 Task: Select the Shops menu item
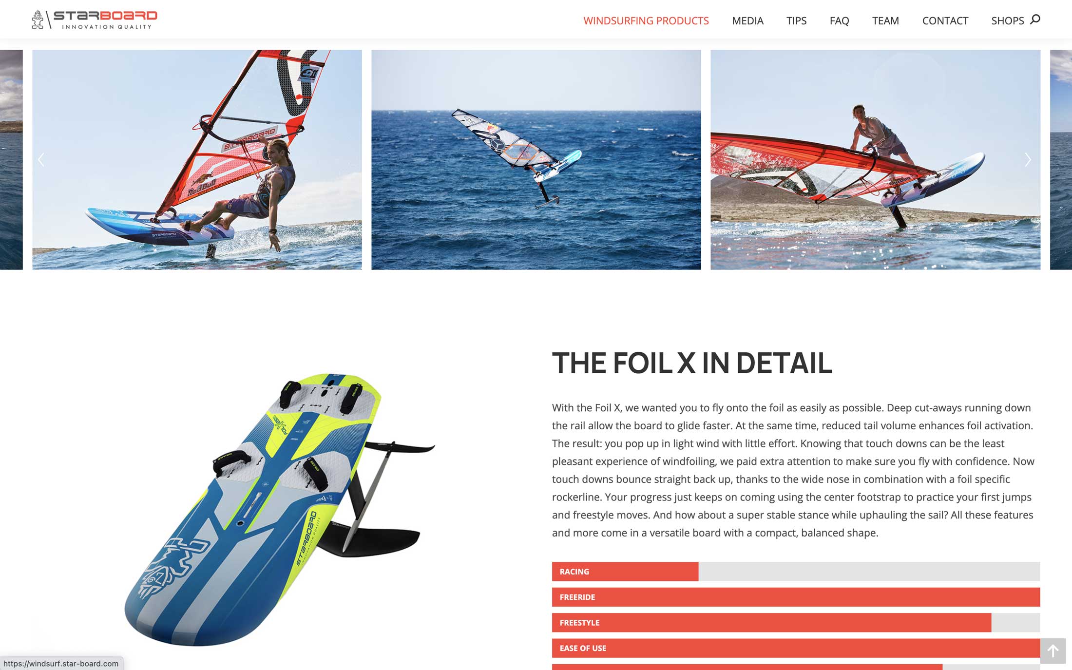[x=1007, y=20]
